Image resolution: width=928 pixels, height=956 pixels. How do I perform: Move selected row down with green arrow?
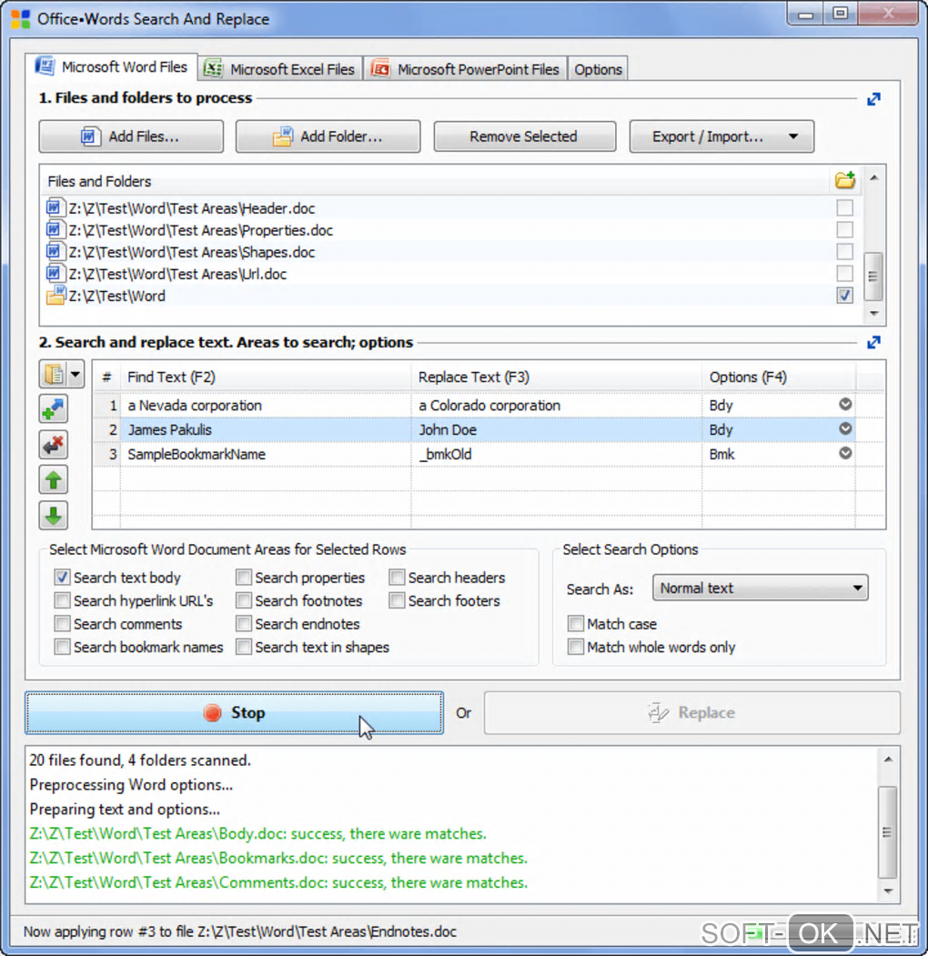point(54,515)
